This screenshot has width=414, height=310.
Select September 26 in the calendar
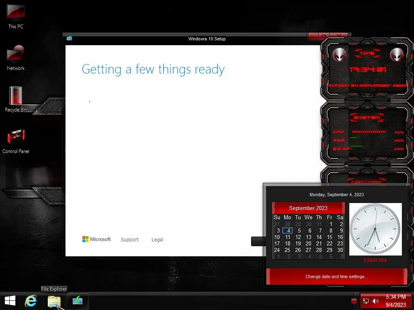click(x=298, y=250)
